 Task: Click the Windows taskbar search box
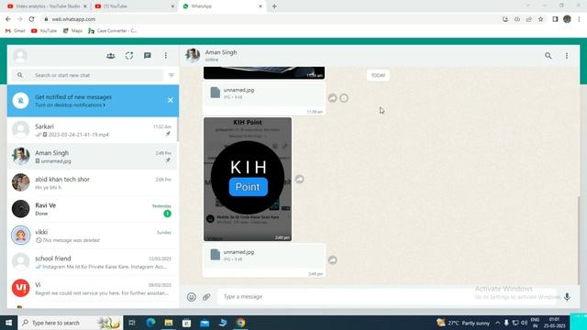(70, 323)
